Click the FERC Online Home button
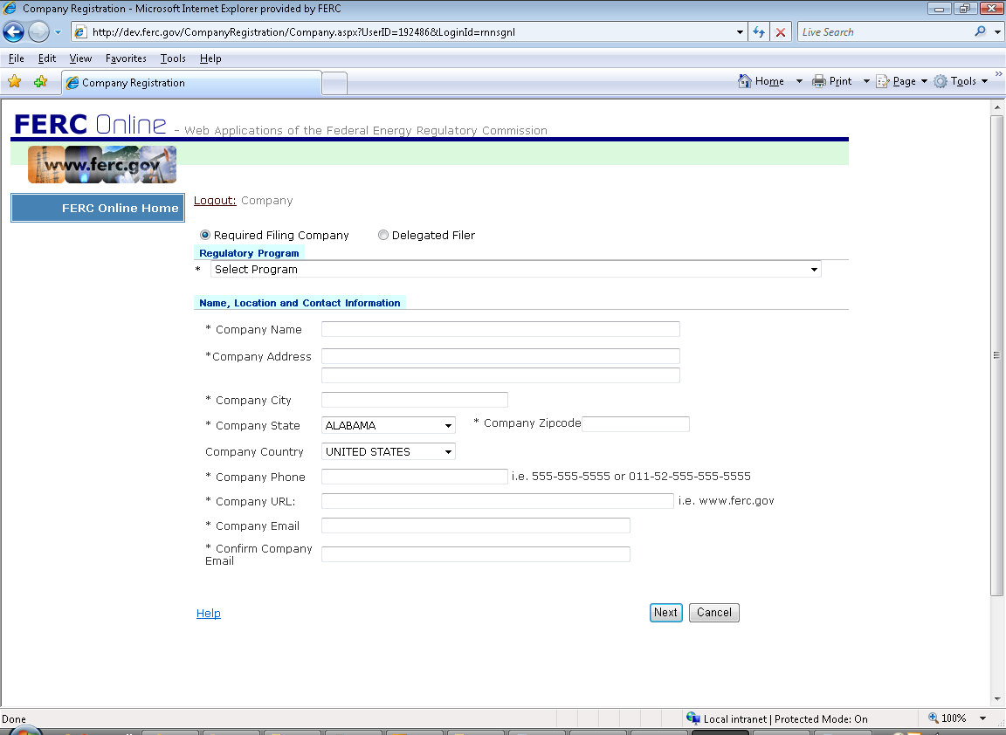Viewport: 1006px width, 735px height. tap(98, 208)
